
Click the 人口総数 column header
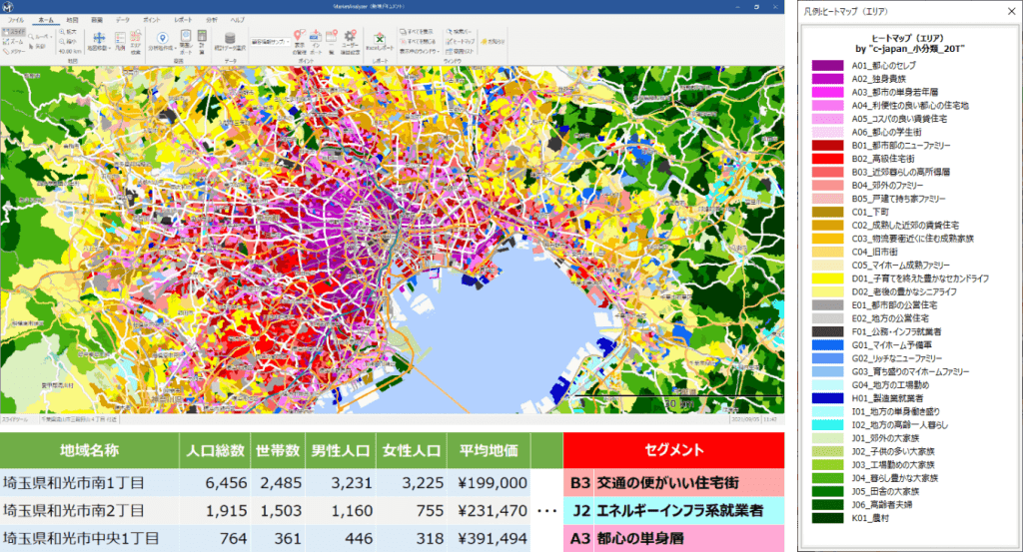click(x=215, y=450)
